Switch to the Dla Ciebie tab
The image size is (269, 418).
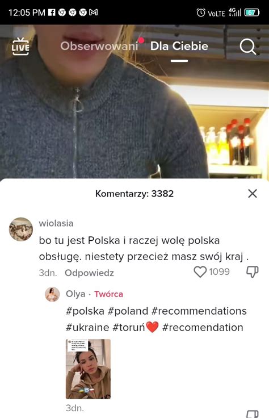pos(179,46)
